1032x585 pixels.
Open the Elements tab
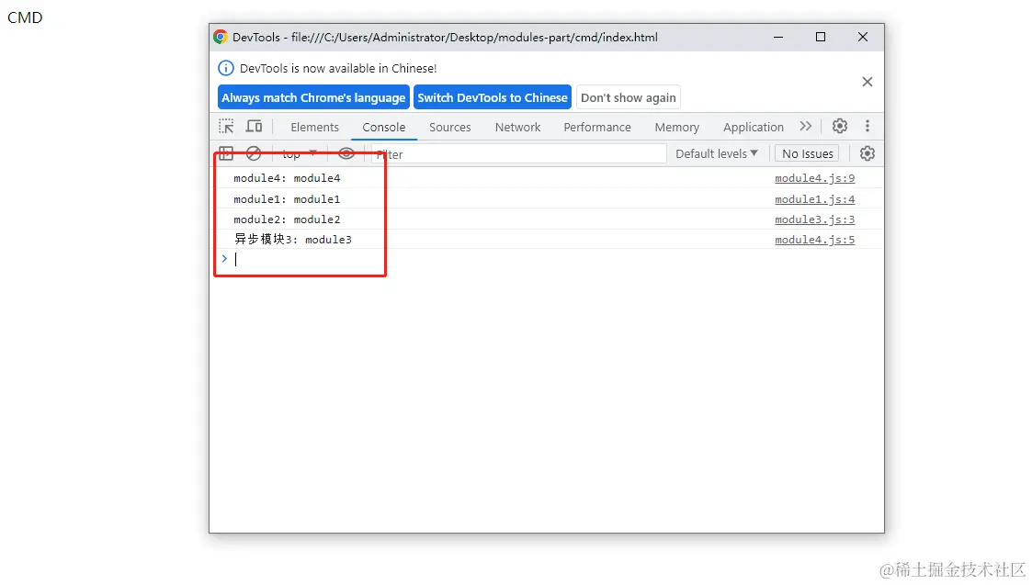314,127
